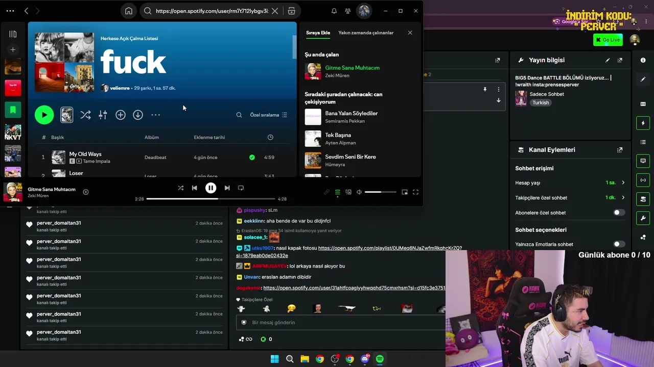The height and width of the screenshot is (367, 654).
Task: Search within the playlist
Action: [239, 115]
